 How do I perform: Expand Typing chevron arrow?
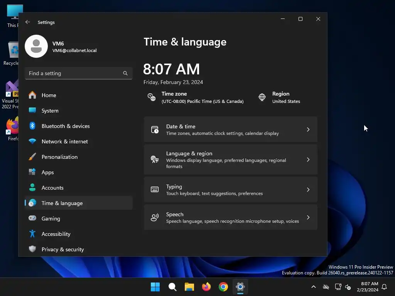click(x=308, y=190)
